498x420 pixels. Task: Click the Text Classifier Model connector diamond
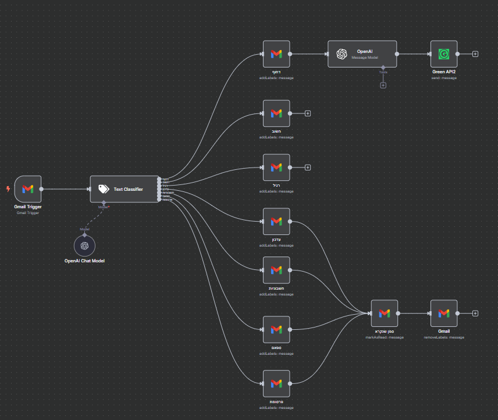tap(104, 202)
